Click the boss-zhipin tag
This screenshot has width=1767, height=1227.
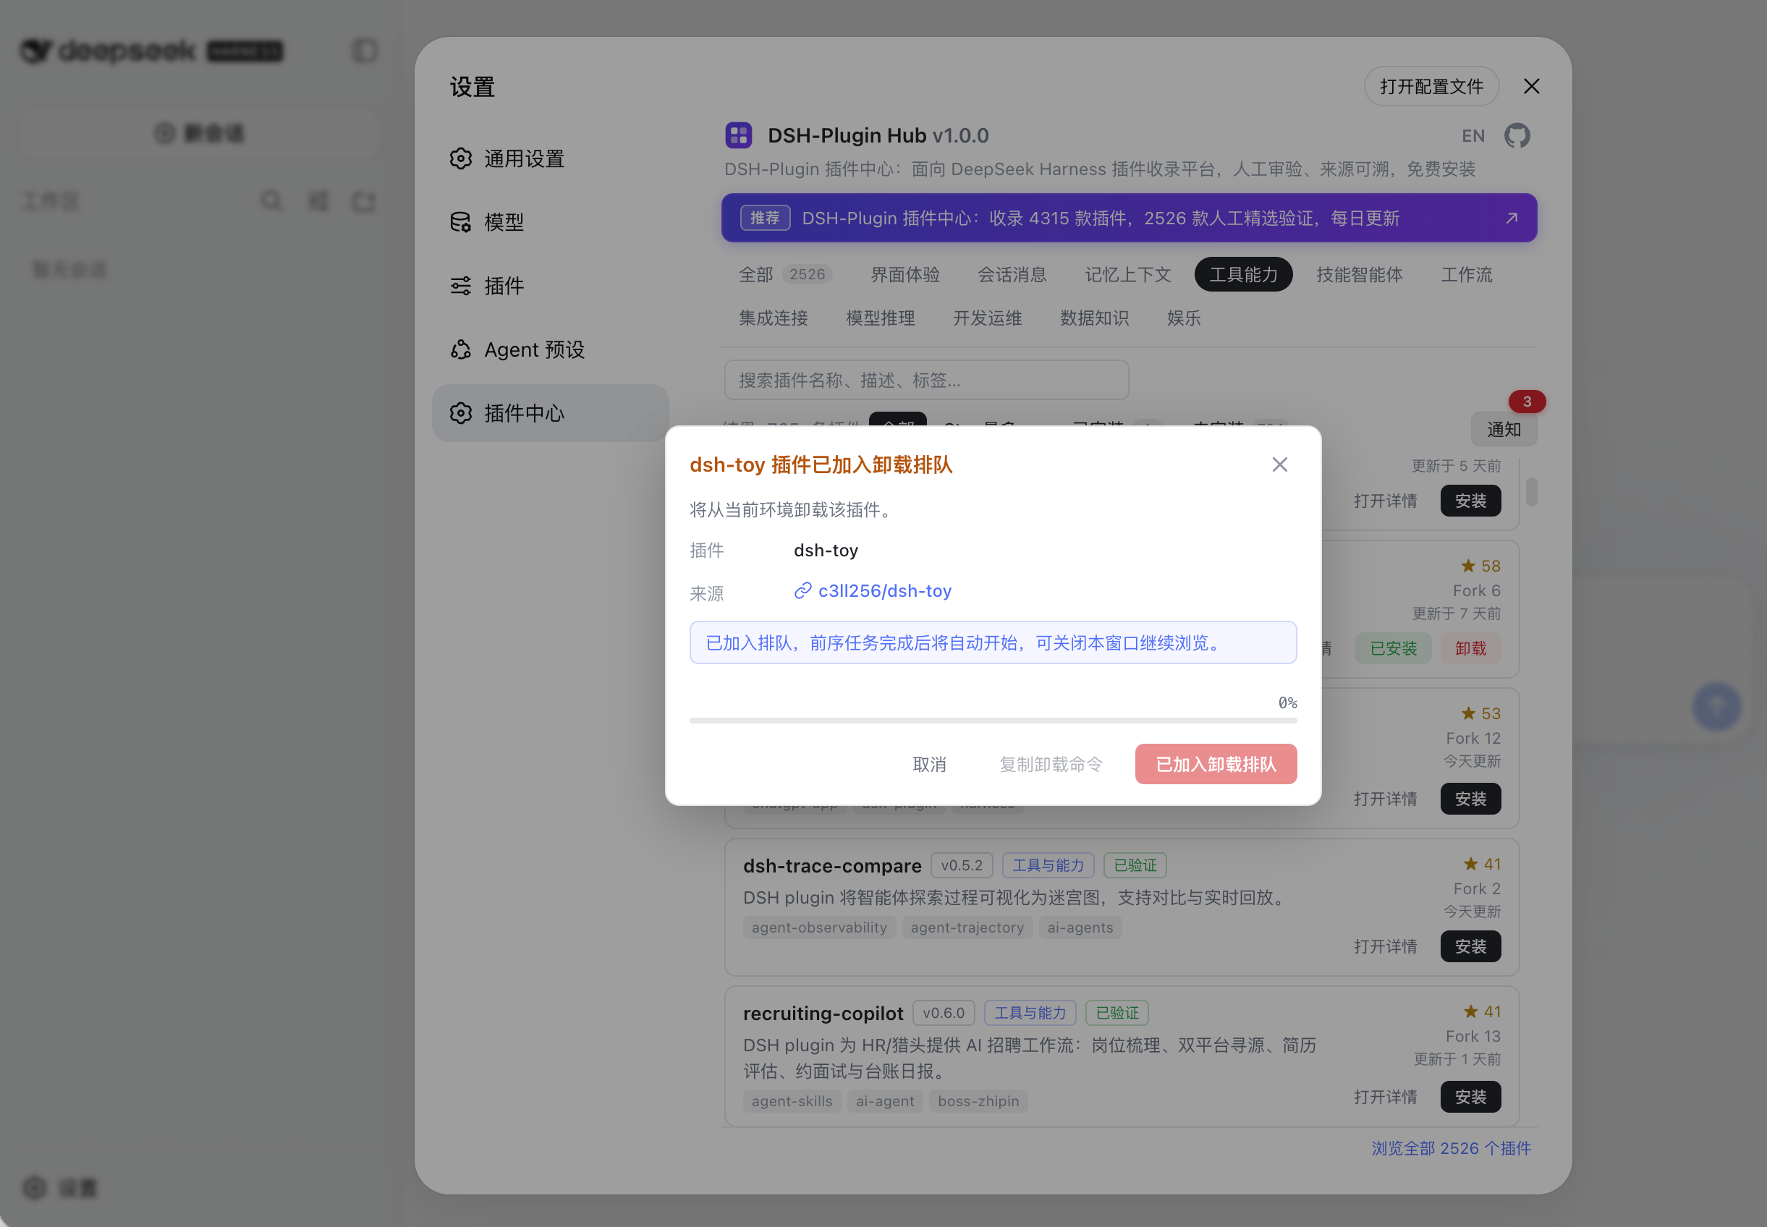pos(978,1101)
